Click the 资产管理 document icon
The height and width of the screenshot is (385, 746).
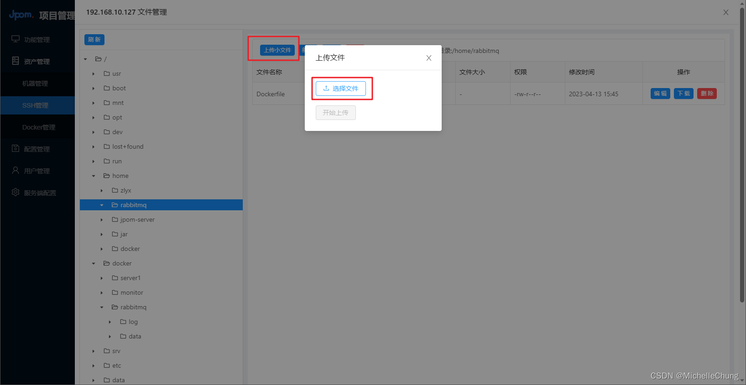[x=16, y=61]
